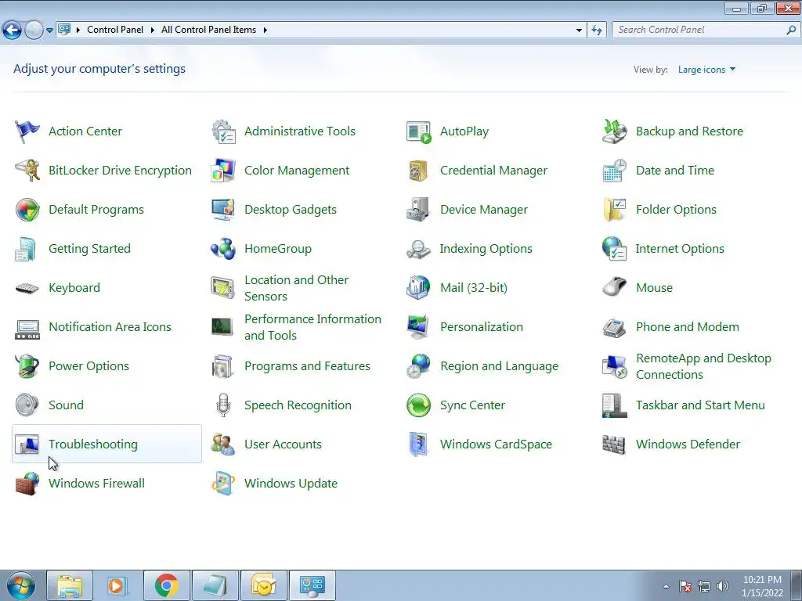Viewport: 802px width, 601px height.
Task: Open the Keyboard icon
Action: coord(27,288)
